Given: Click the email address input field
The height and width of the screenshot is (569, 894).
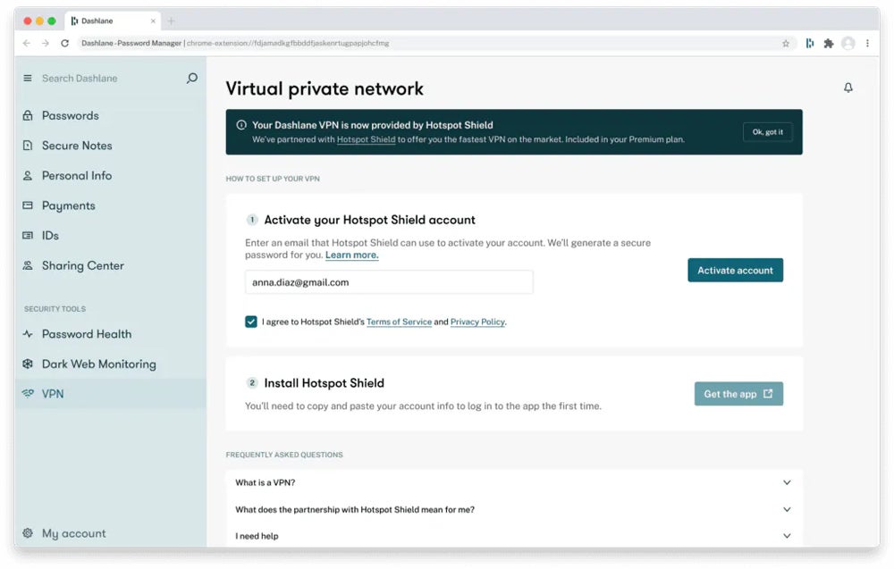Looking at the screenshot, I should coord(389,282).
